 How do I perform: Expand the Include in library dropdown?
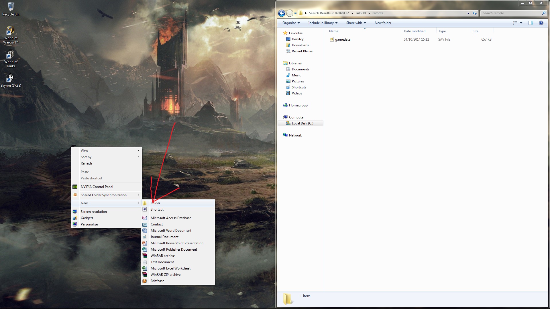point(323,23)
